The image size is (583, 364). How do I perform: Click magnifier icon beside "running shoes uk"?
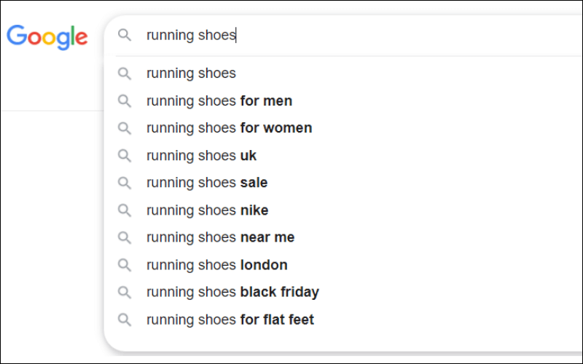[125, 155]
